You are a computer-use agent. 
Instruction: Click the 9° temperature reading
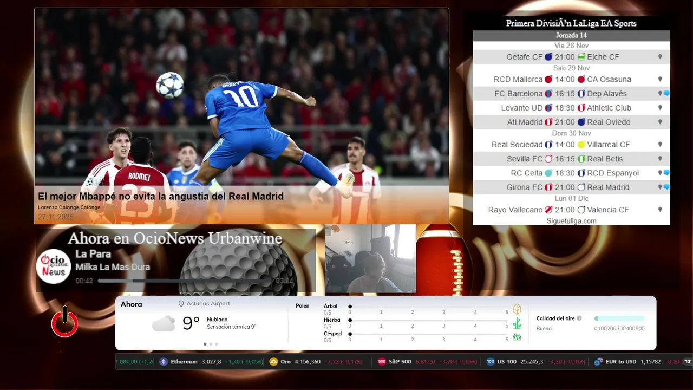[x=191, y=323]
